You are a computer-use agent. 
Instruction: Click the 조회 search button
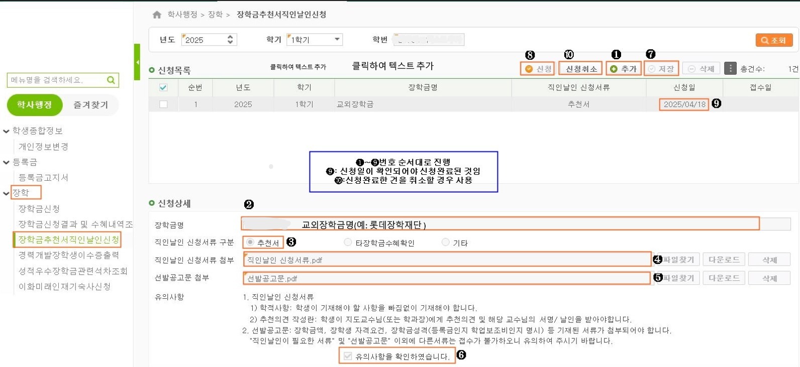(773, 40)
